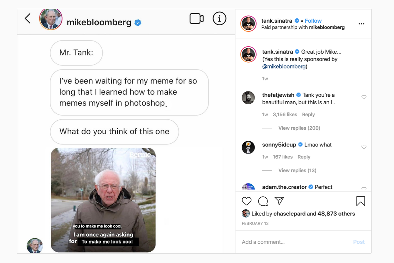Open the video call icon
Viewport: 394px width, 263px height.
pyautogui.click(x=197, y=18)
